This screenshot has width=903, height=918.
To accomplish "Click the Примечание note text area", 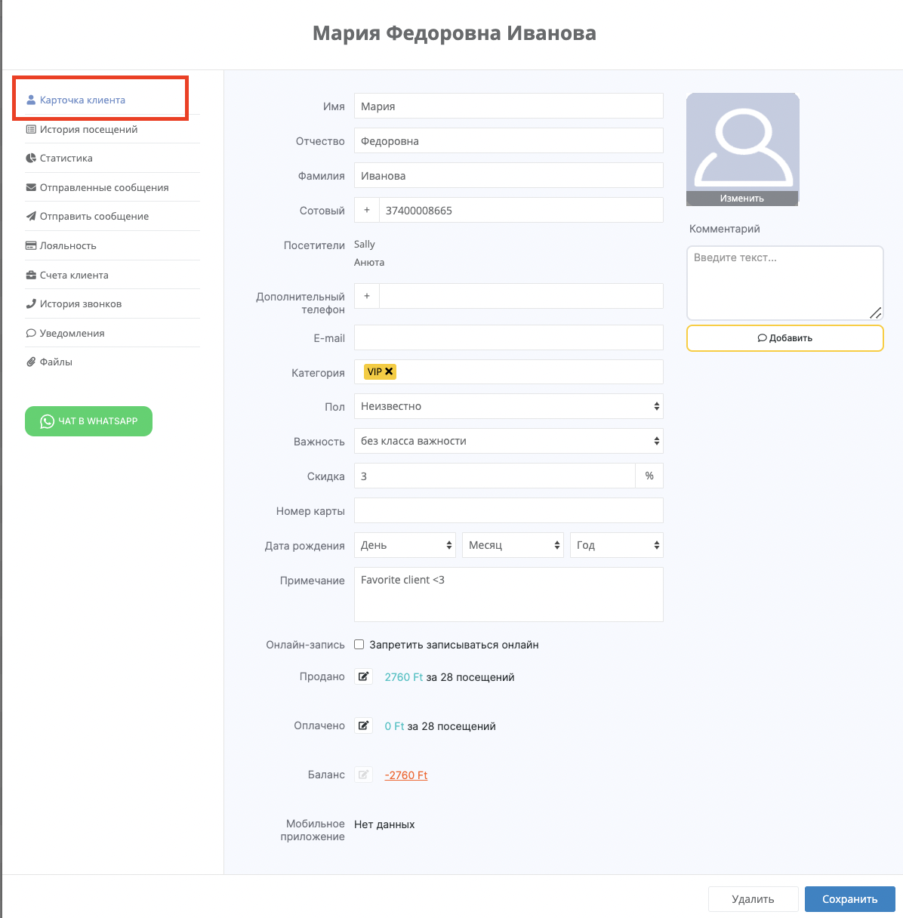I will 509,594.
